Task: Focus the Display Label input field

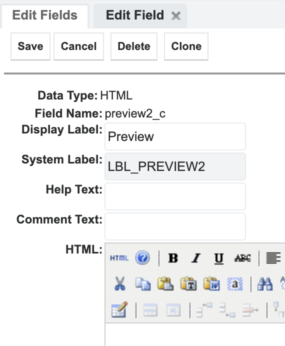Action: click(x=175, y=136)
